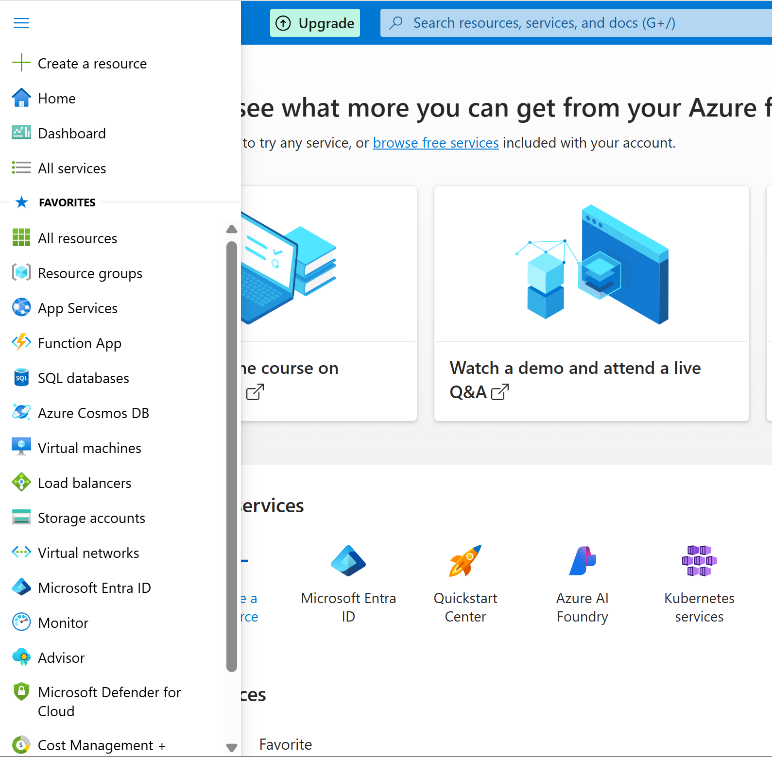Open Load balancers label

[x=85, y=483]
